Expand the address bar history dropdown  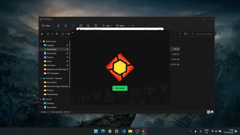tap(180, 34)
